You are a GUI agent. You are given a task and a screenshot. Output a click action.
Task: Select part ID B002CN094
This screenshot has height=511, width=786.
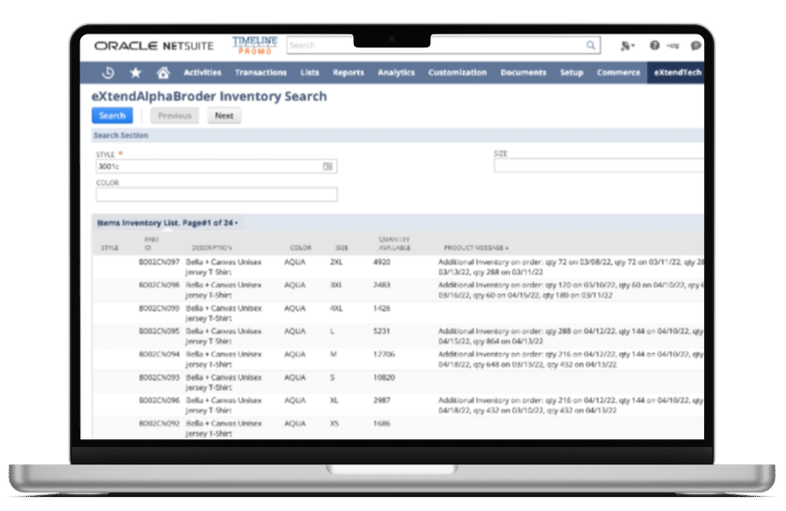[x=159, y=355]
